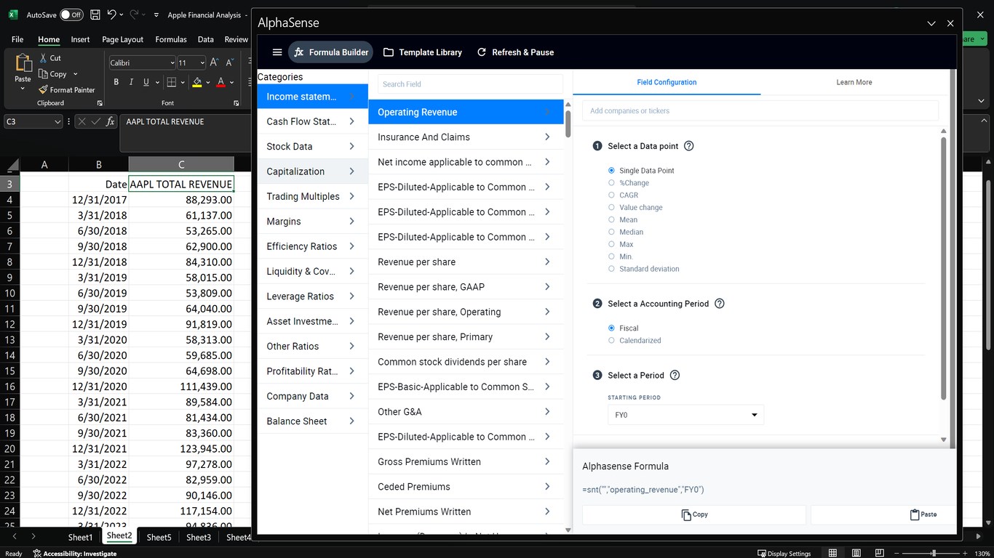Apply the red font color
994x558 pixels.
click(x=220, y=82)
